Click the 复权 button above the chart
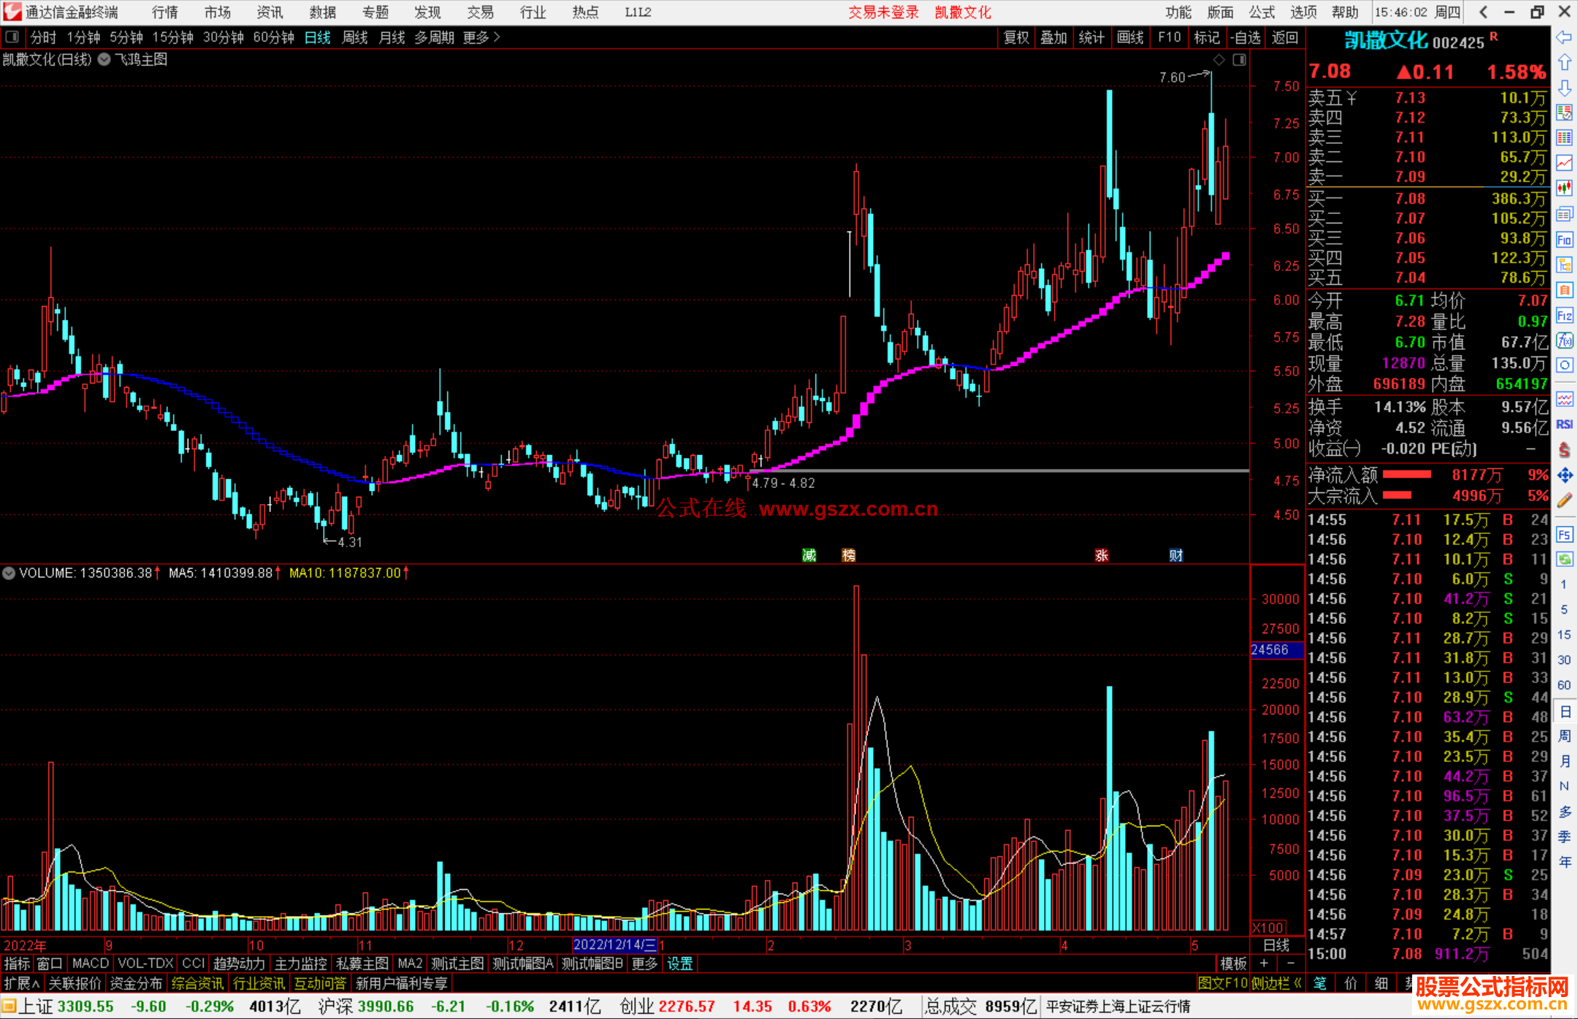 [1015, 37]
